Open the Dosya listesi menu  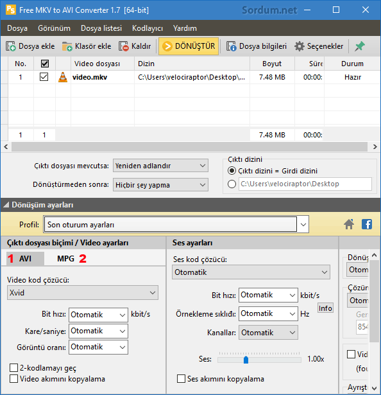click(x=101, y=28)
